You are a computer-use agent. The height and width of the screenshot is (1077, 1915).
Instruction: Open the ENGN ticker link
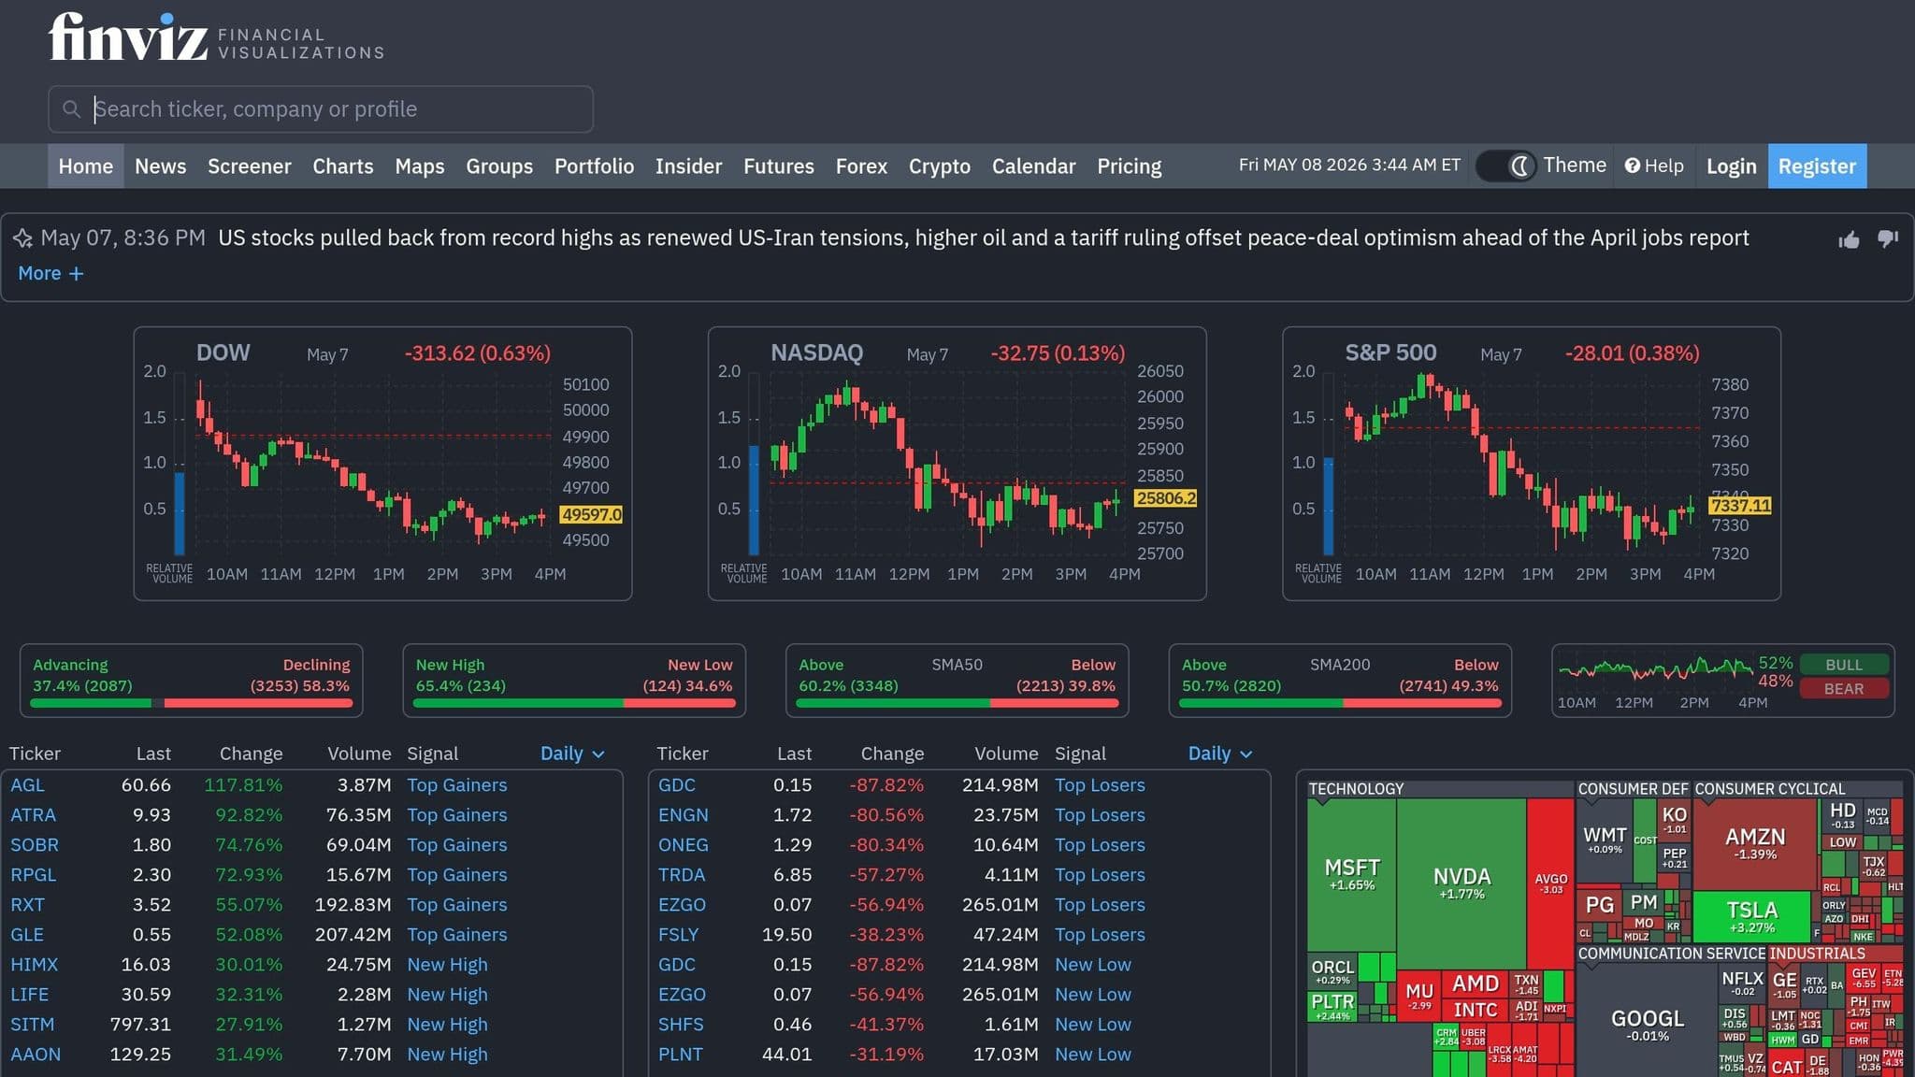tap(683, 815)
